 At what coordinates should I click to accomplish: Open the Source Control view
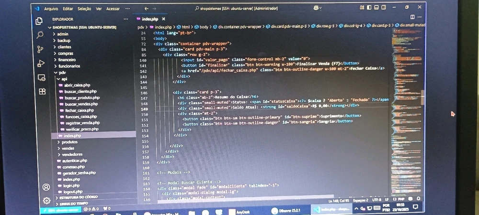40,48
